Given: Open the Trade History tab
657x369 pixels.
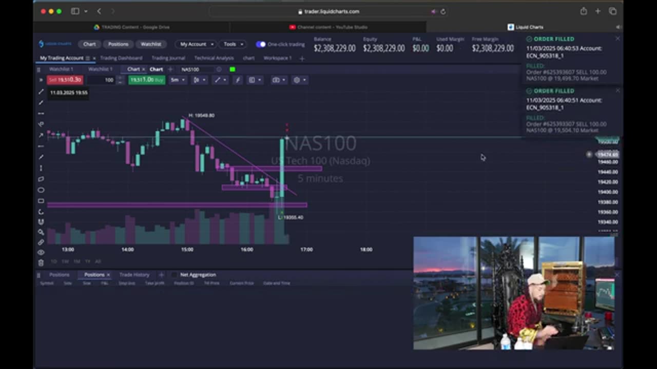Looking at the screenshot, I should click(134, 275).
